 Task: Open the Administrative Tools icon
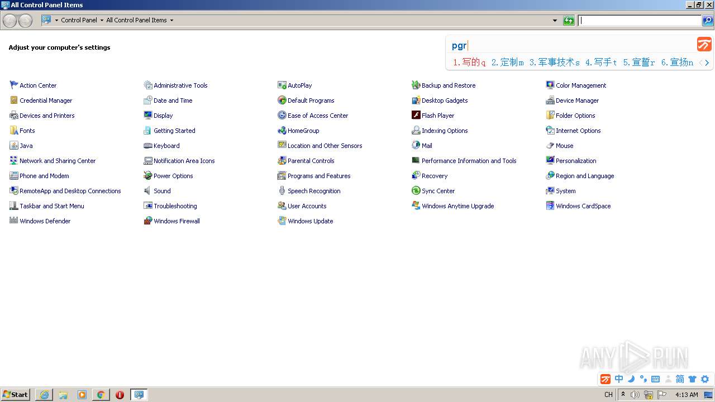coord(148,85)
